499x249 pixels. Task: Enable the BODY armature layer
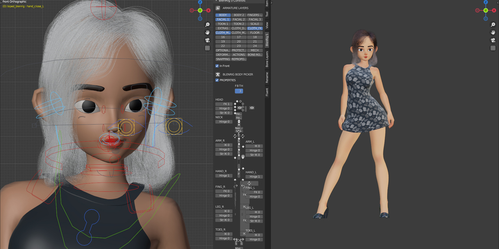(223, 15)
